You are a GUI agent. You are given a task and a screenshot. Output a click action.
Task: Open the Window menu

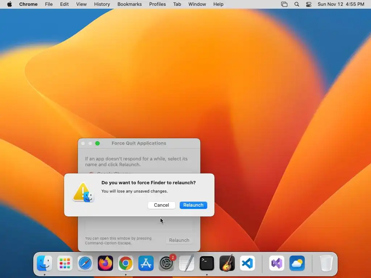[197, 4]
